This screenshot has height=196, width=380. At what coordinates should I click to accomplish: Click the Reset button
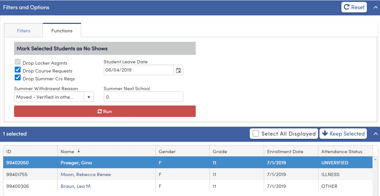tap(354, 7)
